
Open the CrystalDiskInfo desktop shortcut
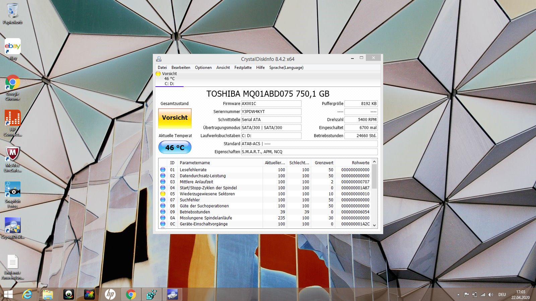pos(12,228)
